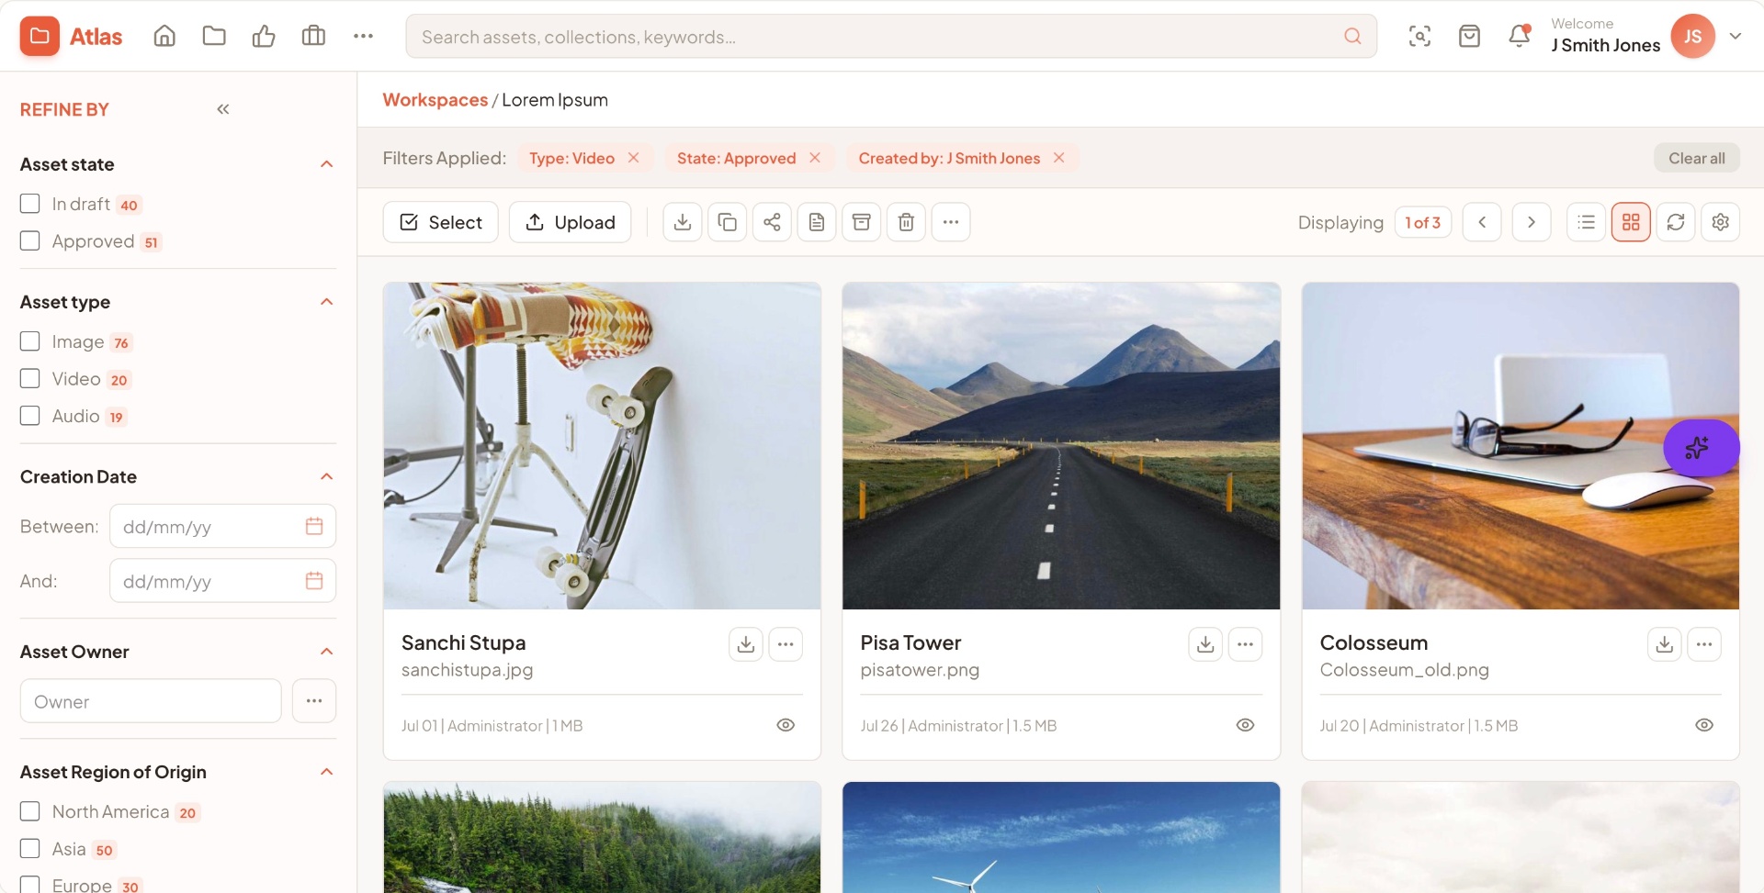Viewport: 1764px width, 893px height.
Task: Collapse the Creation Date section
Action: [x=326, y=476]
